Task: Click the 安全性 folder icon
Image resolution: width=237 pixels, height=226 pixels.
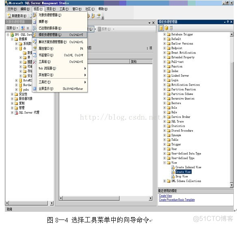Action: tap(16, 94)
